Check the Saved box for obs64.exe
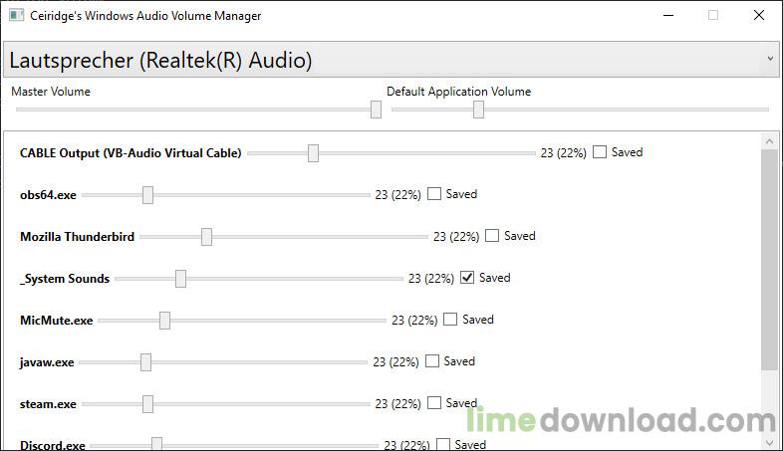The width and height of the screenshot is (783, 451). (x=434, y=194)
